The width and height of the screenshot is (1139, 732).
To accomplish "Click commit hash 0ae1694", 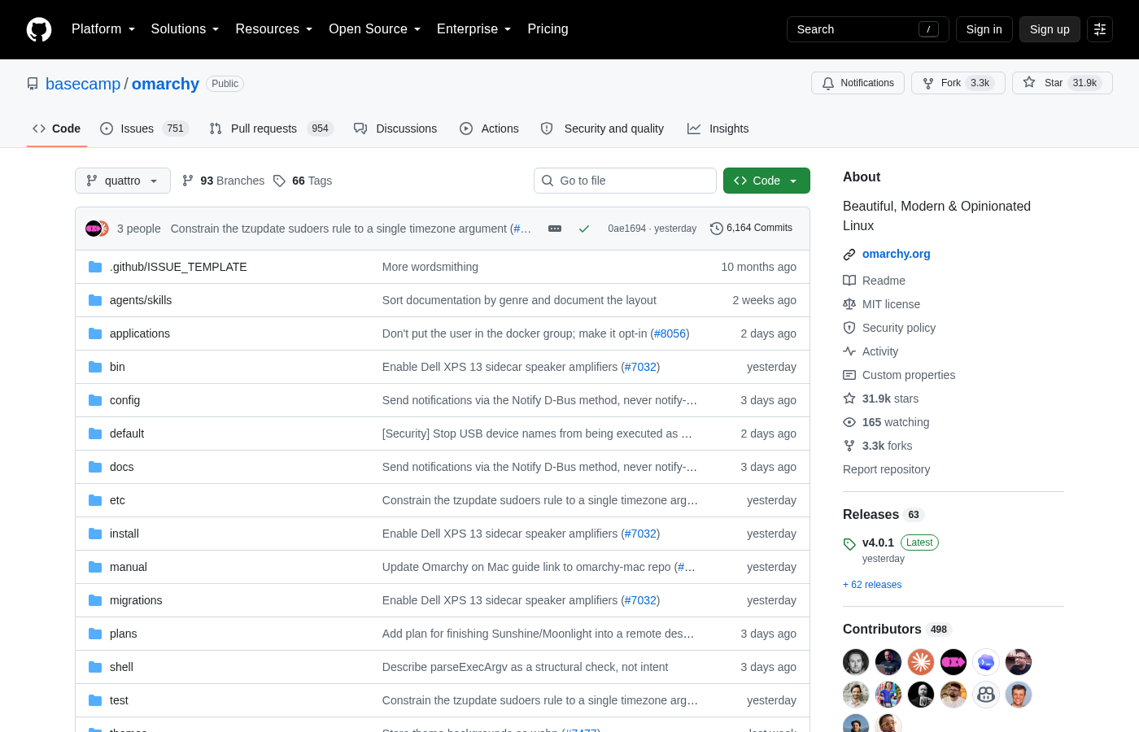I will pos(627,229).
